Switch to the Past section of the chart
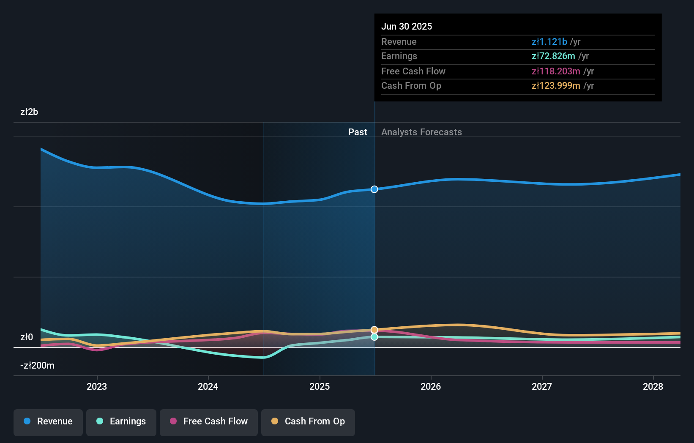The height and width of the screenshot is (443, 694). click(358, 132)
